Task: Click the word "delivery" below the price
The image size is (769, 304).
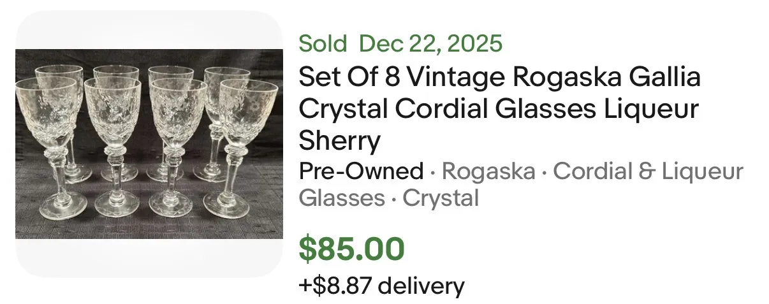Action: coord(421,286)
